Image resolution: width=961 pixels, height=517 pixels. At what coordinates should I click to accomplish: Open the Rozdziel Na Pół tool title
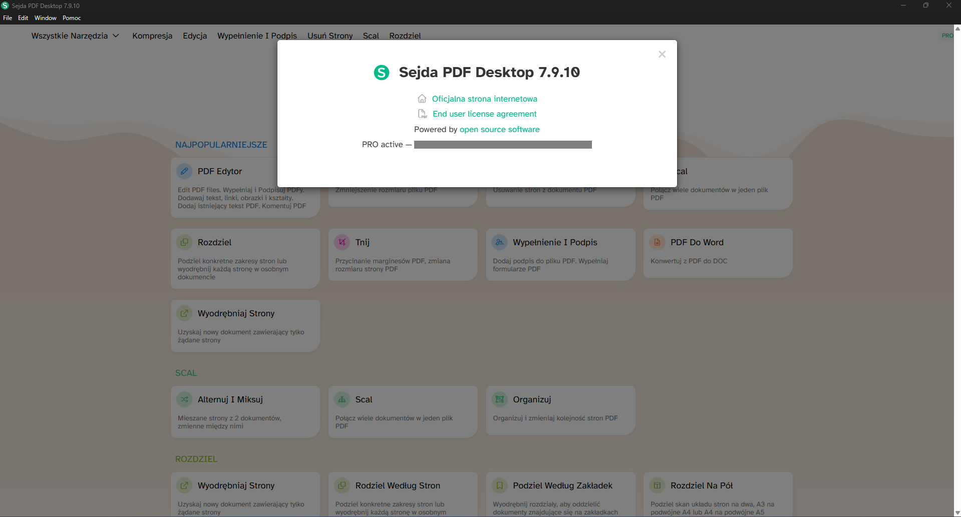click(x=702, y=485)
